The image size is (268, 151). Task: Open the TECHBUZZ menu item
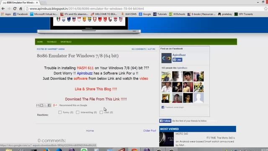coord(52,42)
